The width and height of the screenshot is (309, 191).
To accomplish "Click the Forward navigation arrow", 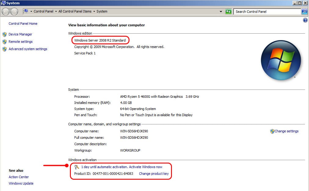I will tap(14, 12).
